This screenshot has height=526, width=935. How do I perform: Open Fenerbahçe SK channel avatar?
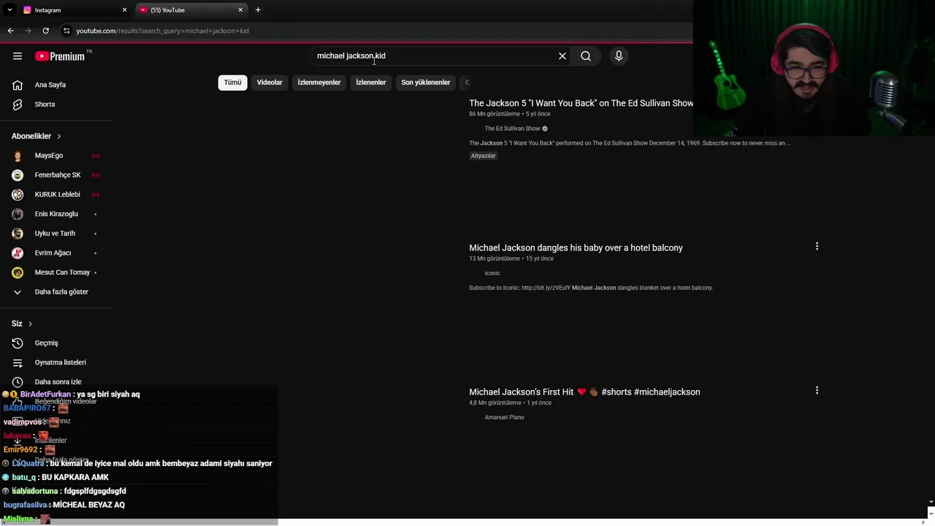pos(18,175)
